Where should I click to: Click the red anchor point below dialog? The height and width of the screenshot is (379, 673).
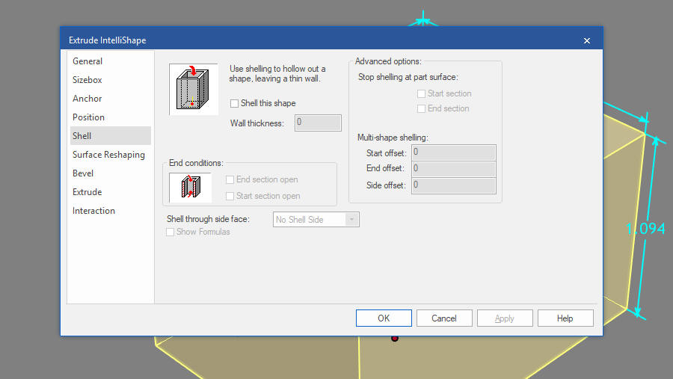coord(395,339)
